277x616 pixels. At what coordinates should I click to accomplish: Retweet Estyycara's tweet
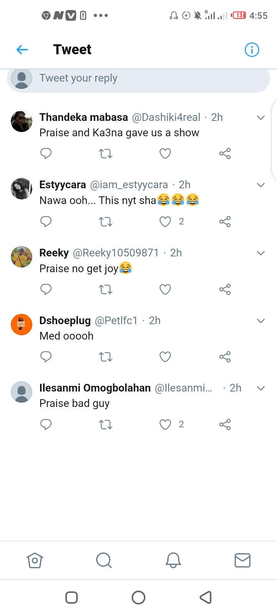point(105,222)
